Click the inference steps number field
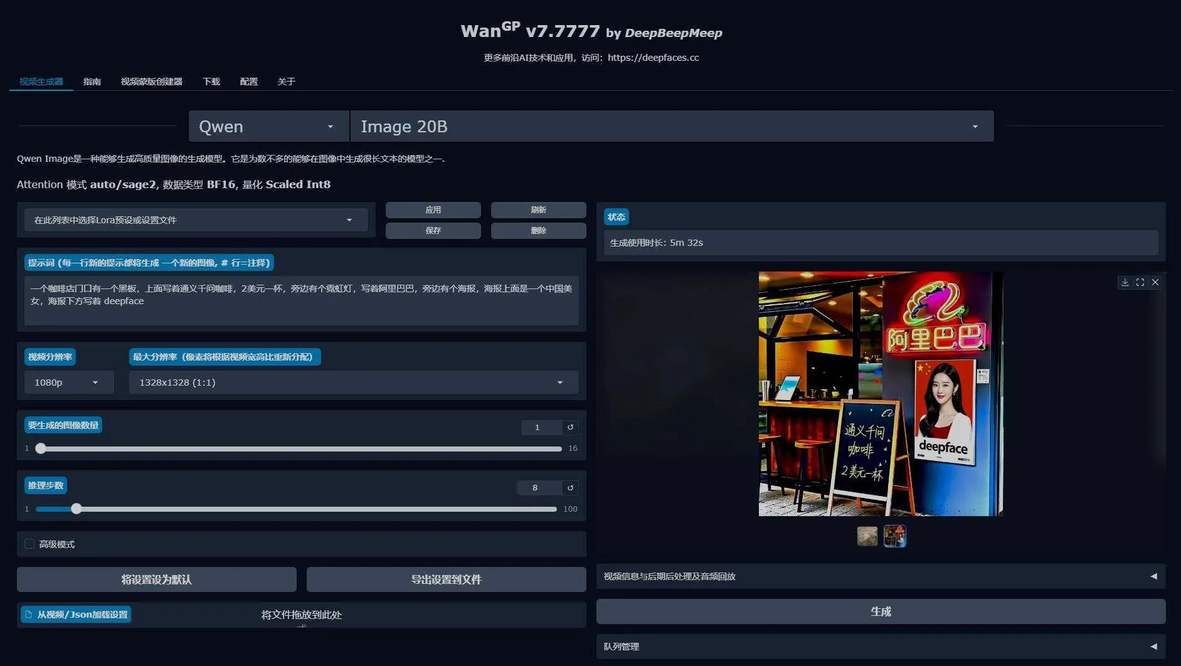Screen dimensions: 1181x666 [x=539, y=487]
